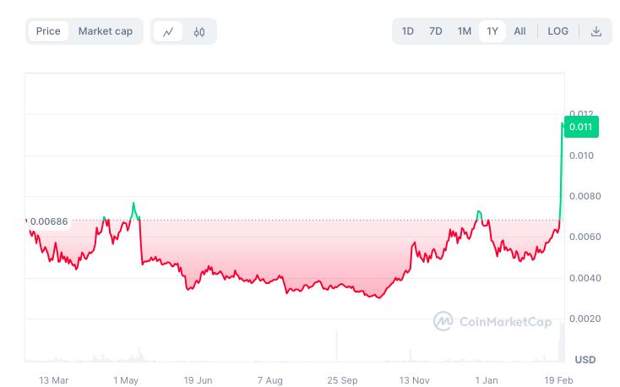Click the 25 Sep date marker
The image size is (620, 387).
[342, 380]
